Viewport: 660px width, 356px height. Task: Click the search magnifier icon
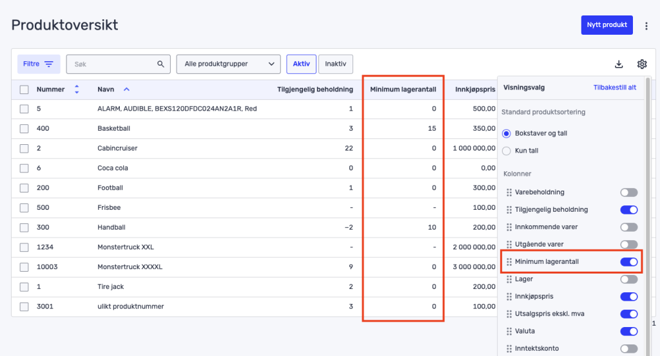click(x=161, y=64)
